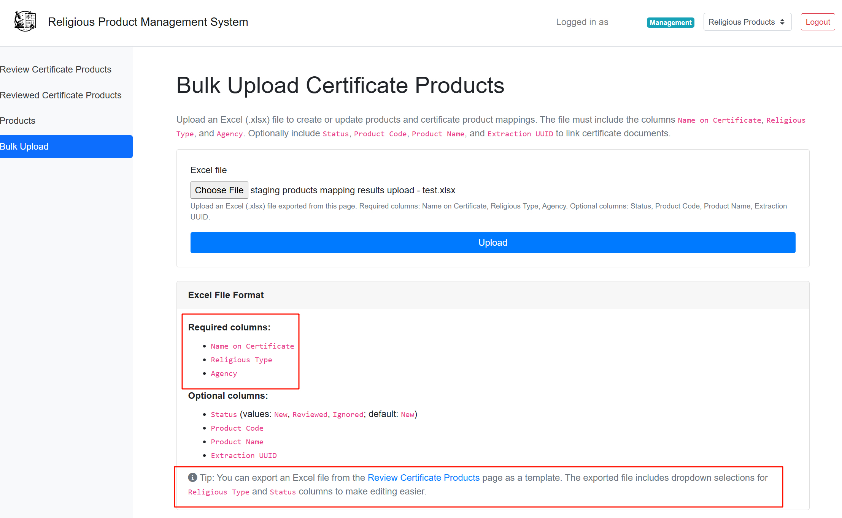Click the Name on Certificate required column
This screenshot has width=842, height=518.
click(x=252, y=346)
